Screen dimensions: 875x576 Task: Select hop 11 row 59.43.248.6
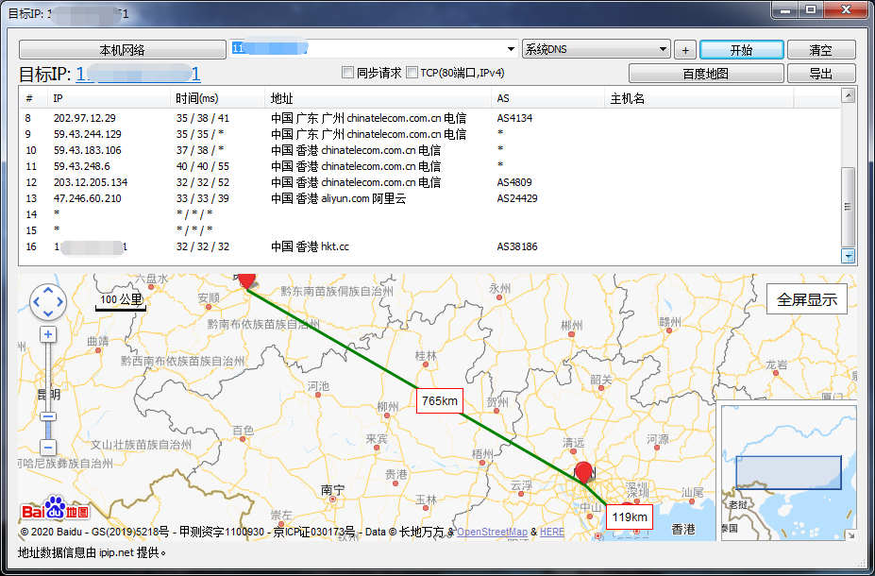point(429,166)
